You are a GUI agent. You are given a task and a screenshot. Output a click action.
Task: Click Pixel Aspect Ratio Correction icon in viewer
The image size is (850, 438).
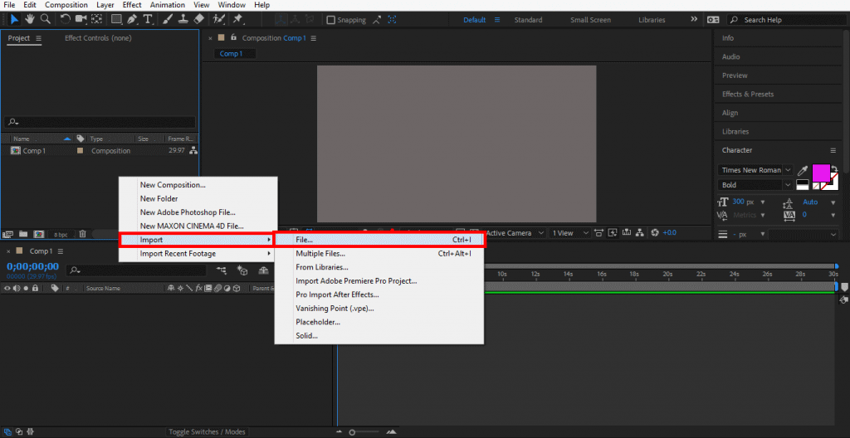[599, 233]
